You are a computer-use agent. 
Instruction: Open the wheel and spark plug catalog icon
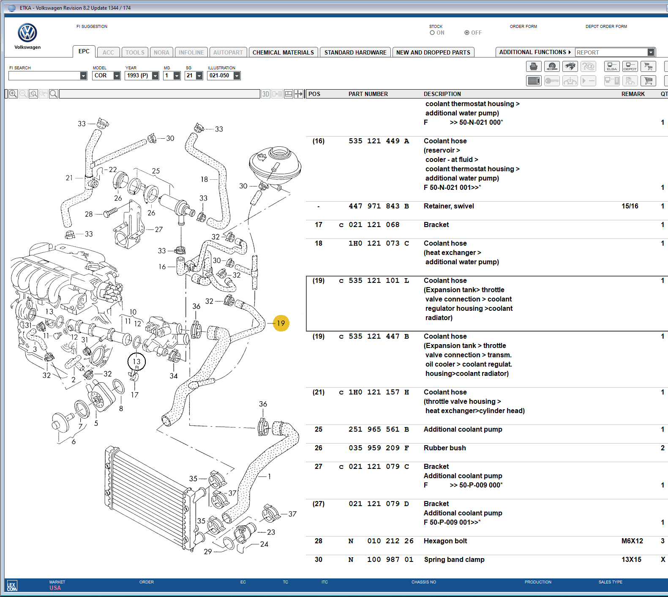coord(552,66)
